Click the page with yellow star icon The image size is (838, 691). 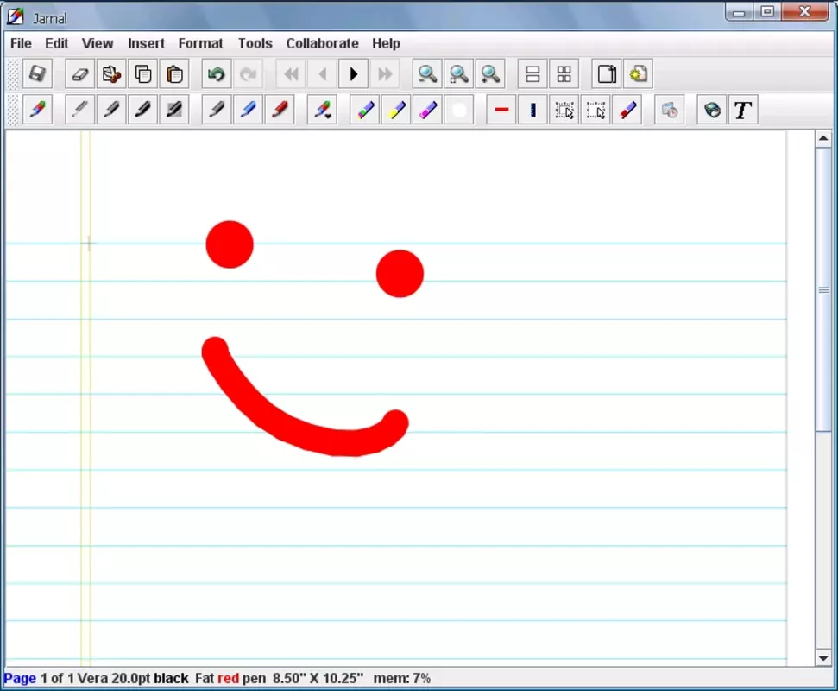[x=638, y=73]
